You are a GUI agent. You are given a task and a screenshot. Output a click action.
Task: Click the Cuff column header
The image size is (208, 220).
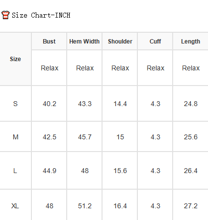[x=155, y=41]
